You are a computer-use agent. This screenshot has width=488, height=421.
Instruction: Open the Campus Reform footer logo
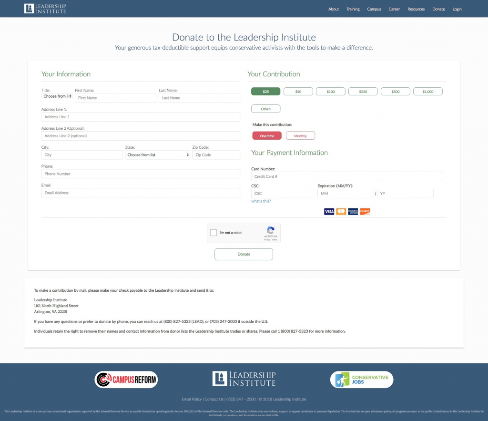point(126,380)
